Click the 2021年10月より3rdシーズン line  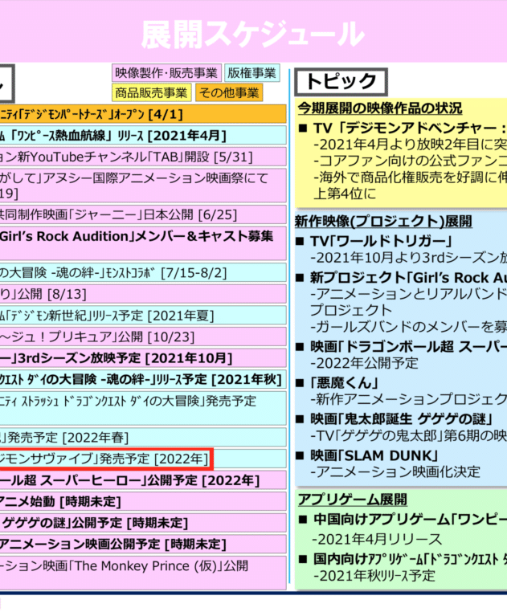pyautogui.click(x=408, y=258)
